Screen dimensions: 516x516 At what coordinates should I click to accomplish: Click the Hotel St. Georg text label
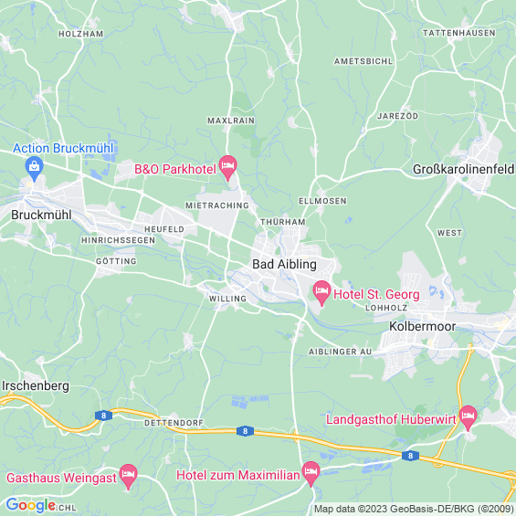coord(376,294)
